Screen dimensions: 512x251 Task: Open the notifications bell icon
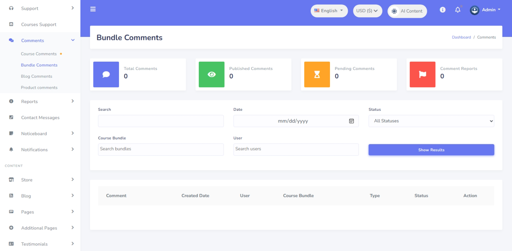[458, 10]
